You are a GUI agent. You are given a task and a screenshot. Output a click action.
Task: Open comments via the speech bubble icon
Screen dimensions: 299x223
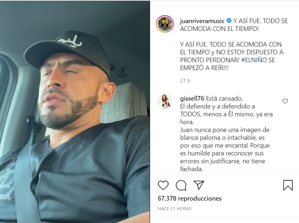pyautogui.click(x=181, y=185)
